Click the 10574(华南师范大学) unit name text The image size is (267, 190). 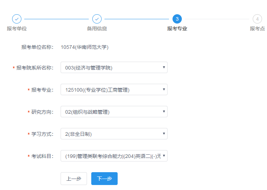[x=84, y=47]
